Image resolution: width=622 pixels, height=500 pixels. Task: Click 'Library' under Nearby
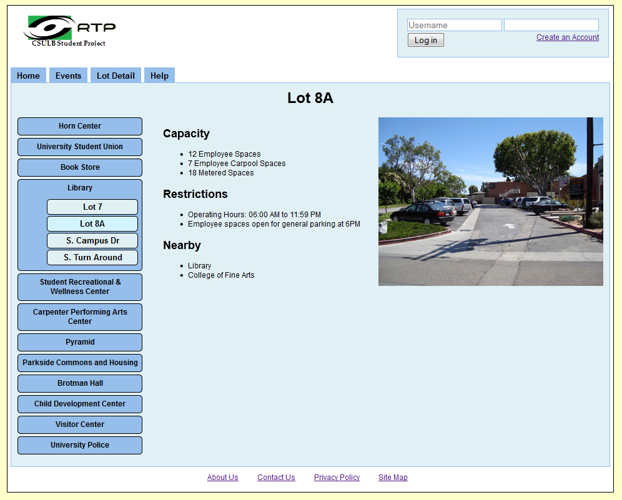[x=199, y=266]
